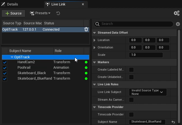
Task: Disable the Poohrail subject checkbox
Action: pyautogui.click(x=5, y=68)
